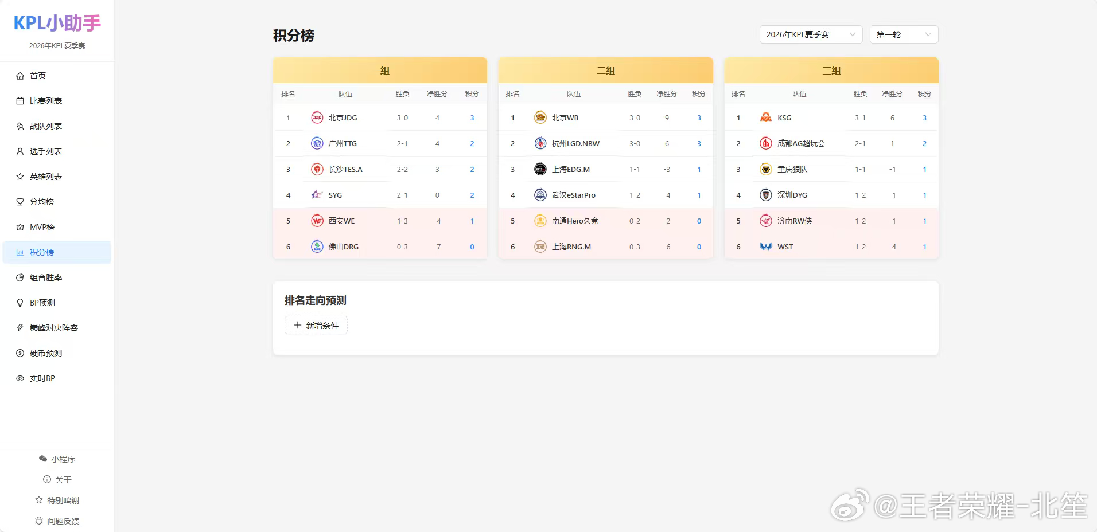
Task: Click team name 上海RNG.M
Action: pos(571,247)
